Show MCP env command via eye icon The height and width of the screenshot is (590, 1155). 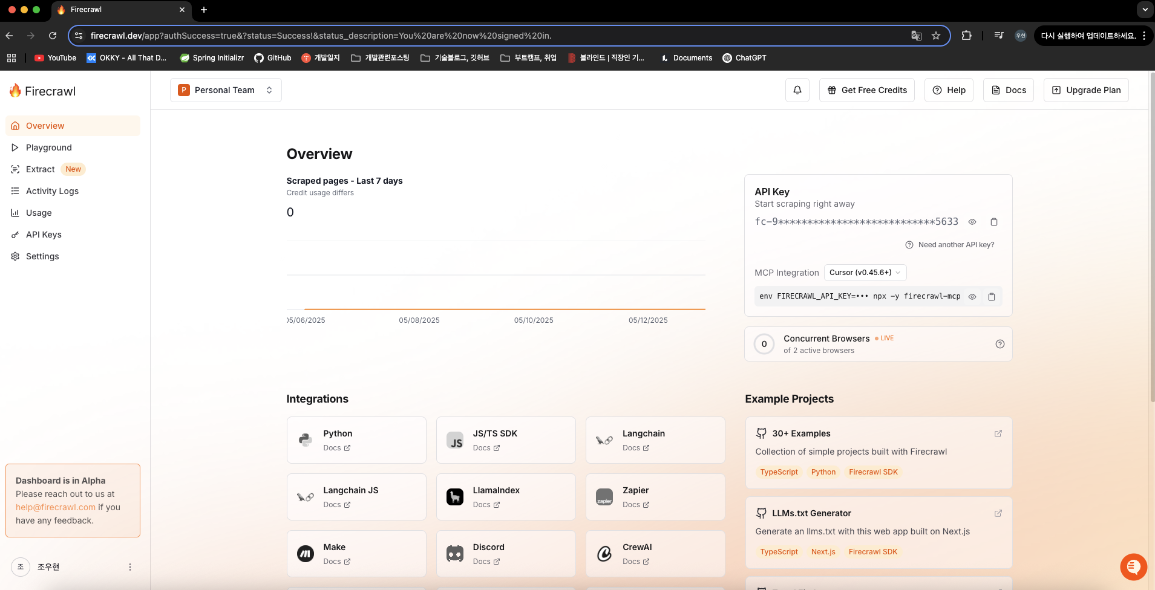click(x=972, y=297)
